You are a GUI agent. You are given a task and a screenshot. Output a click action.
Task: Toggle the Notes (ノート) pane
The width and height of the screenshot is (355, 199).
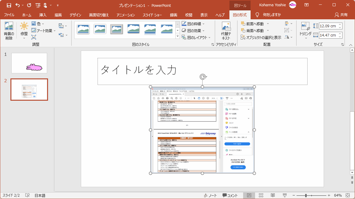pyautogui.click(x=210, y=195)
